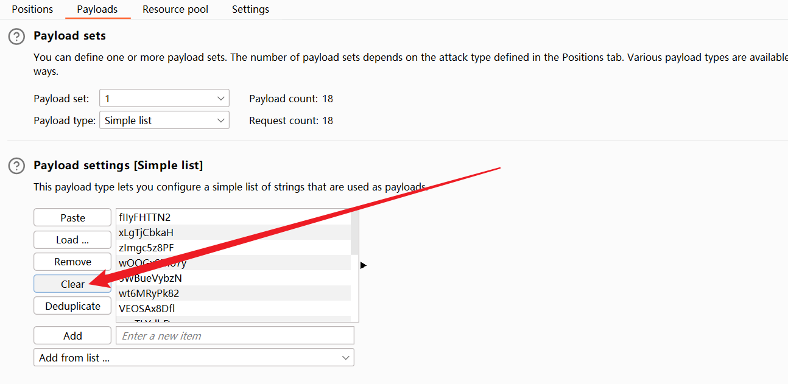Open Payload settings help icon
This screenshot has width=788, height=384.
click(16, 166)
